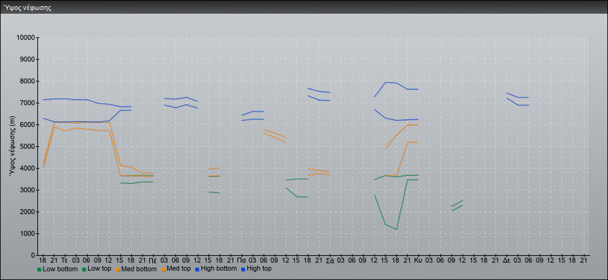Click the 8000 value on the y-axis

(x=27, y=81)
